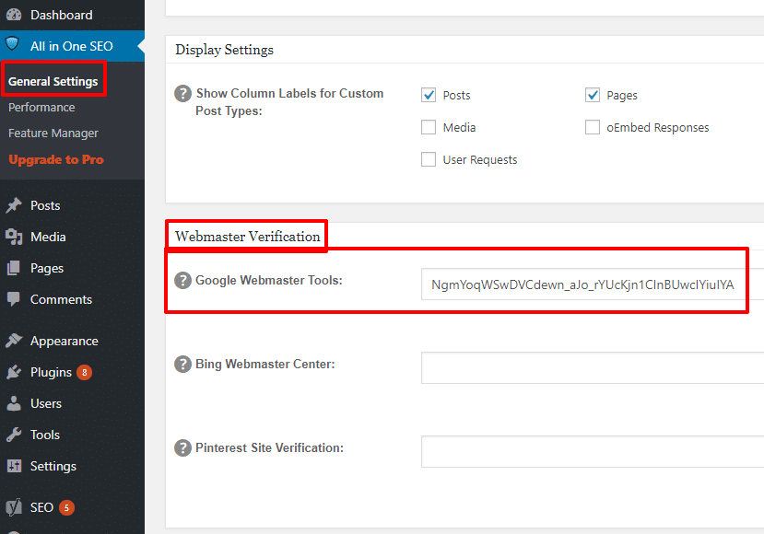Open the Performance submenu item

click(x=41, y=108)
